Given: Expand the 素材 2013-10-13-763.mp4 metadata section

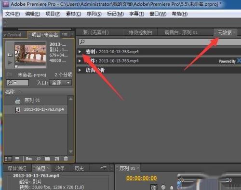Looking at the screenshot, I should 80,52.
